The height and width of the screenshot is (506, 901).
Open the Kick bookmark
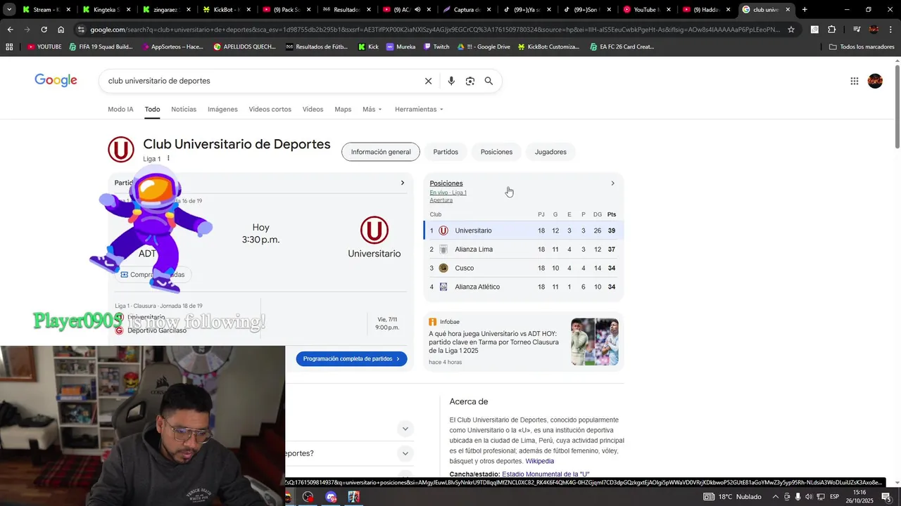[368, 46]
